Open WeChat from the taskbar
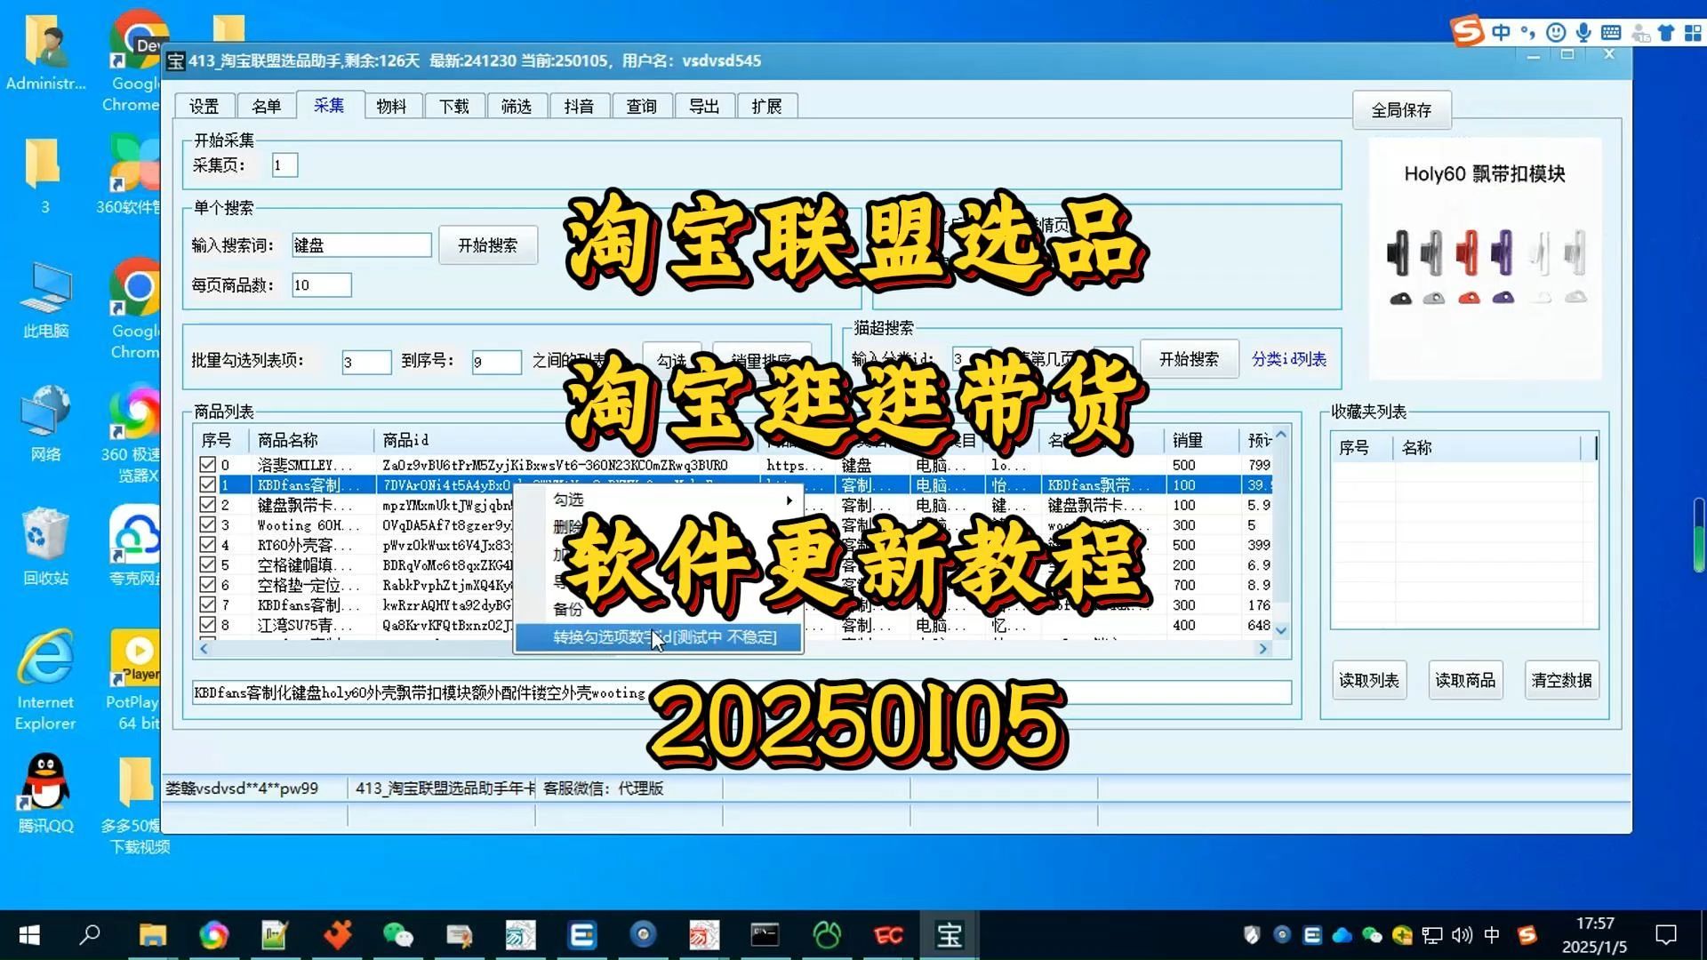Image resolution: width=1707 pixels, height=960 pixels. point(397,935)
